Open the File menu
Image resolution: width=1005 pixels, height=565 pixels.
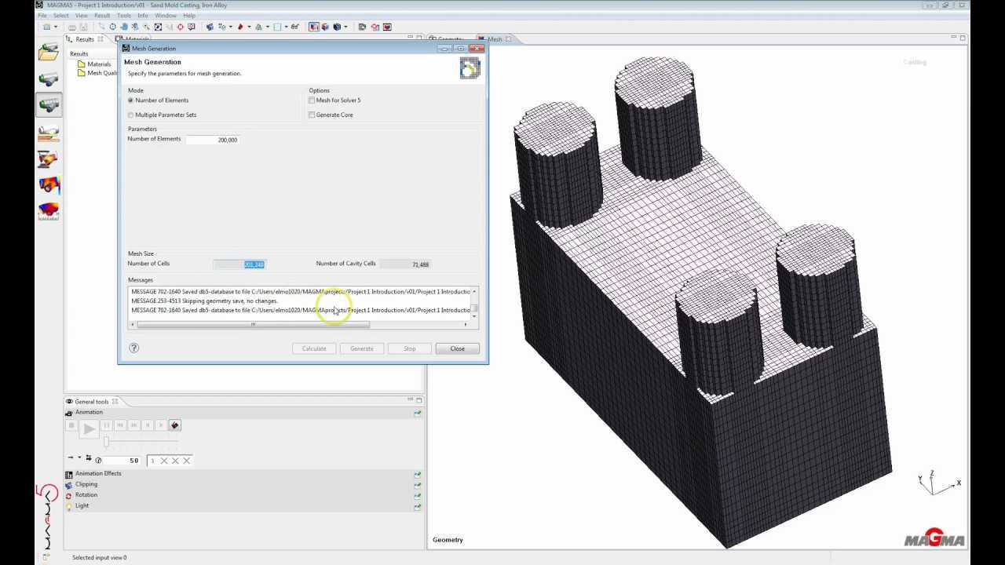pos(42,16)
